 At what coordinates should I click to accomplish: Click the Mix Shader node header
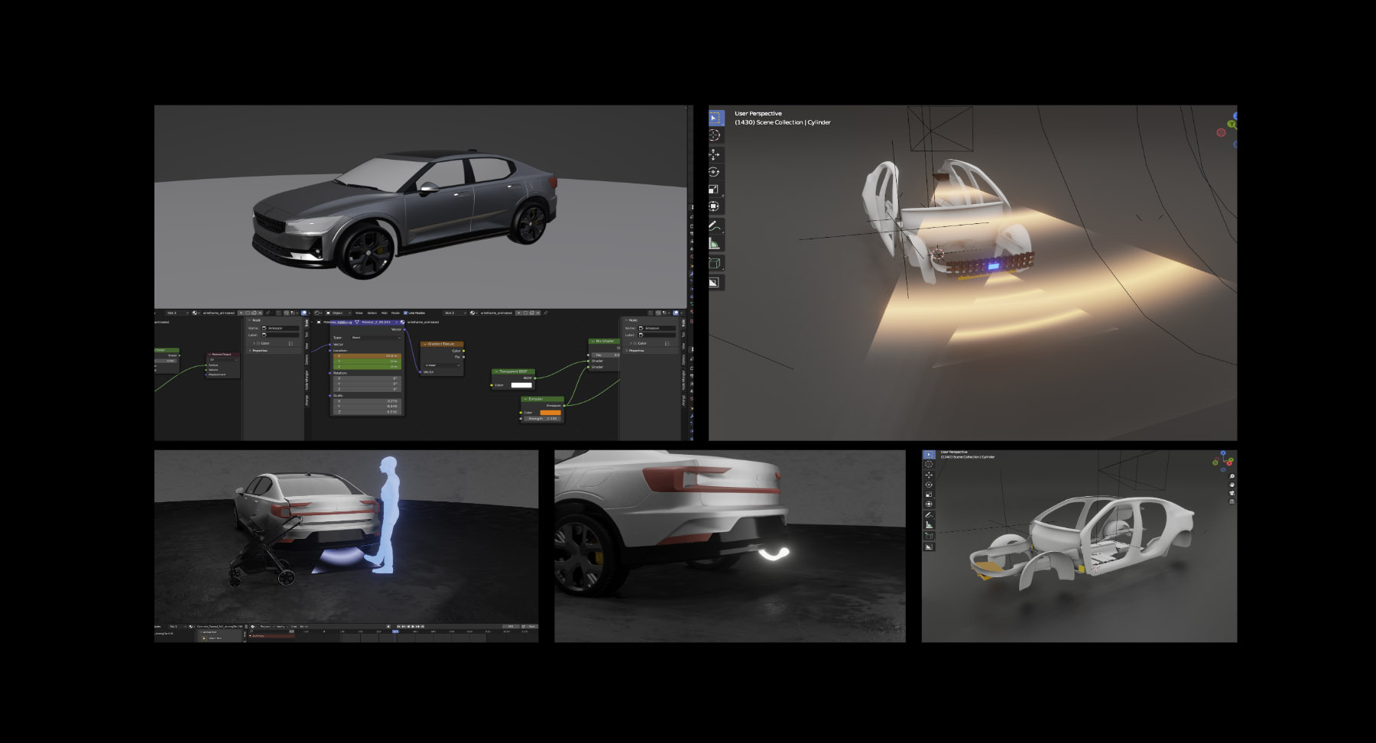click(x=604, y=341)
